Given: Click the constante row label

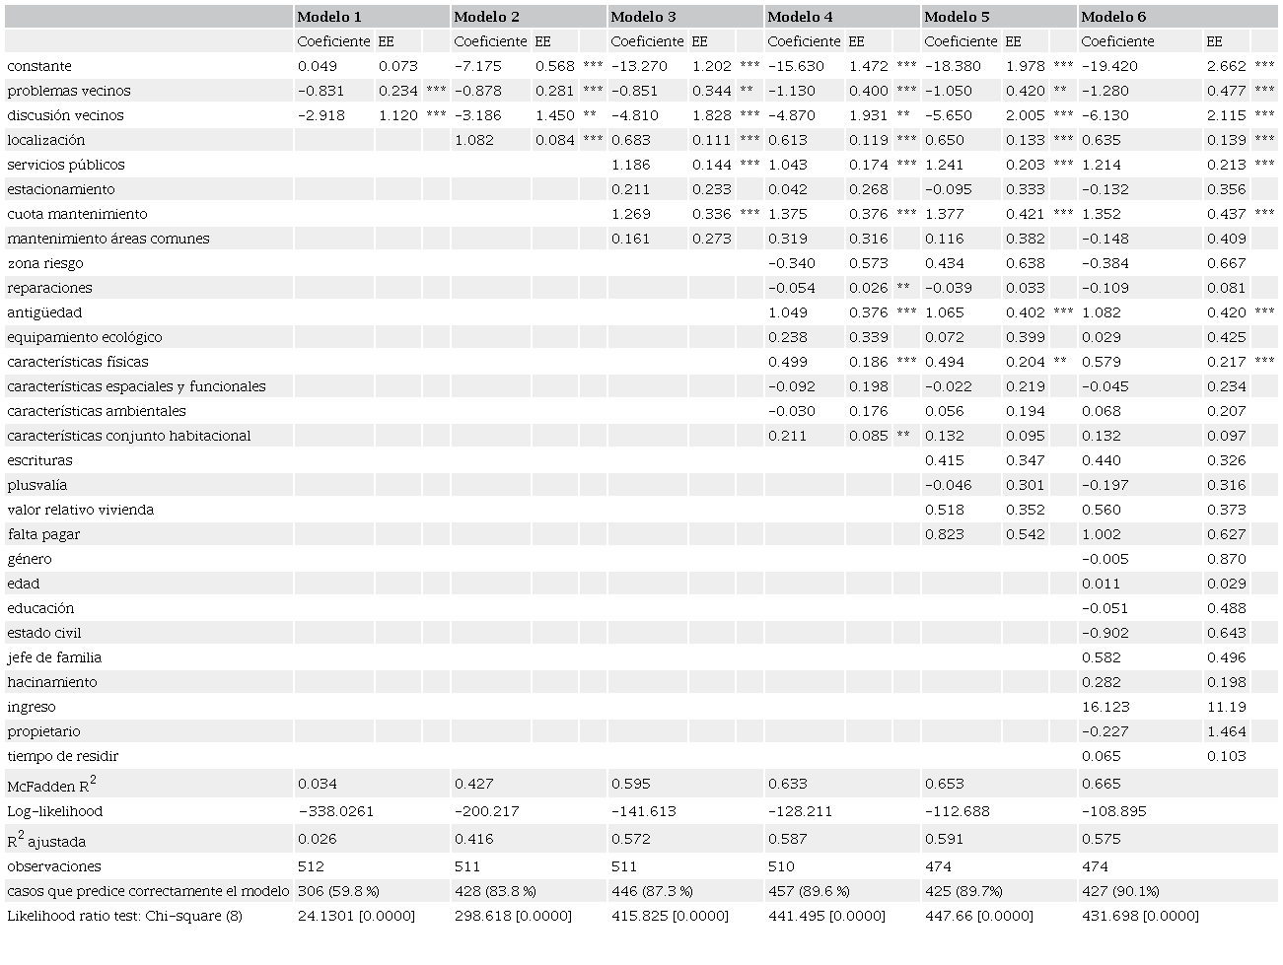Looking at the screenshot, I should point(39,66).
